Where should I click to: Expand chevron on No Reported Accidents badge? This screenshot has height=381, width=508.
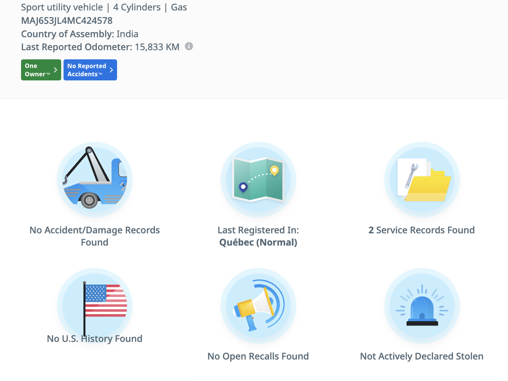(x=112, y=70)
